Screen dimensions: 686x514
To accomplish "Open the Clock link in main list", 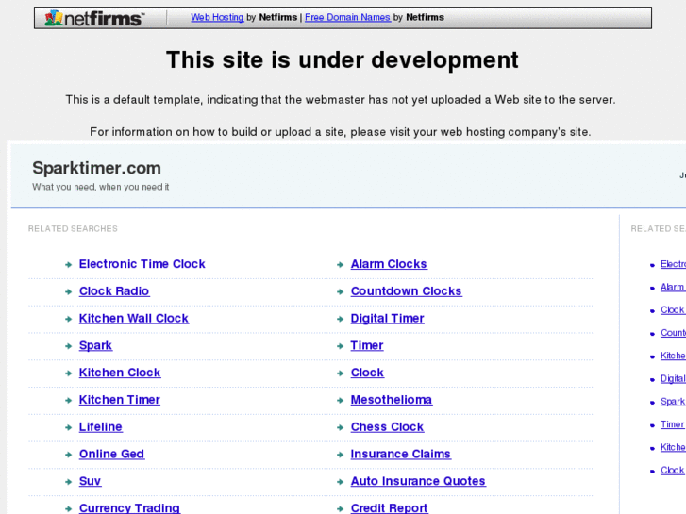I will point(367,373).
